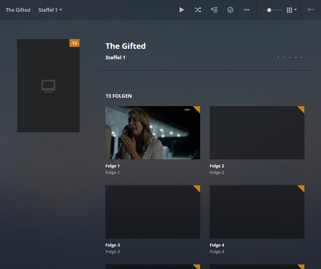Click unwatched corner marker on Folge 2
This screenshot has width=321, height=269.
tap(302, 108)
